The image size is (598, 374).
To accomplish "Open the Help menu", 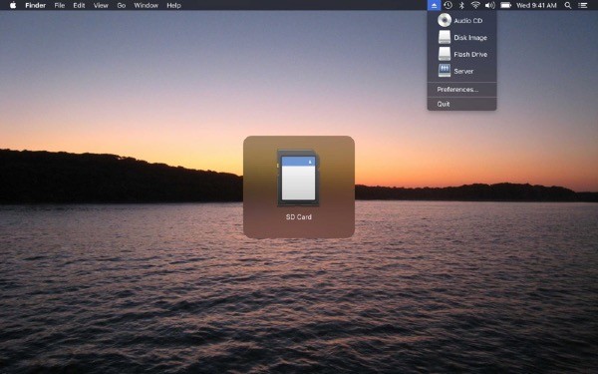I will pyautogui.click(x=173, y=5).
